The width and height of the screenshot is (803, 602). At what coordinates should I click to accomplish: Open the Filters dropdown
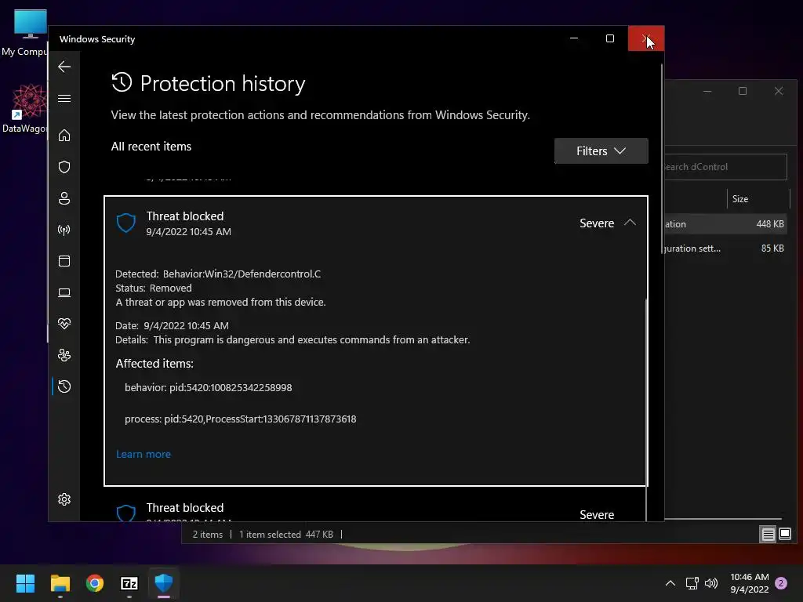click(x=601, y=151)
